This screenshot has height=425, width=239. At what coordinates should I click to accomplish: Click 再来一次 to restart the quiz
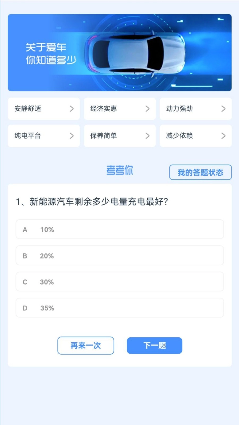click(86, 346)
